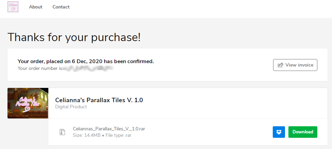This screenshot has width=332, height=149.
Task: Save the file to Dropbox
Action: tap(279, 132)
